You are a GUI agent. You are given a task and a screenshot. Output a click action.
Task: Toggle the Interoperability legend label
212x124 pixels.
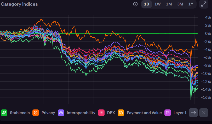coord(81,113)
